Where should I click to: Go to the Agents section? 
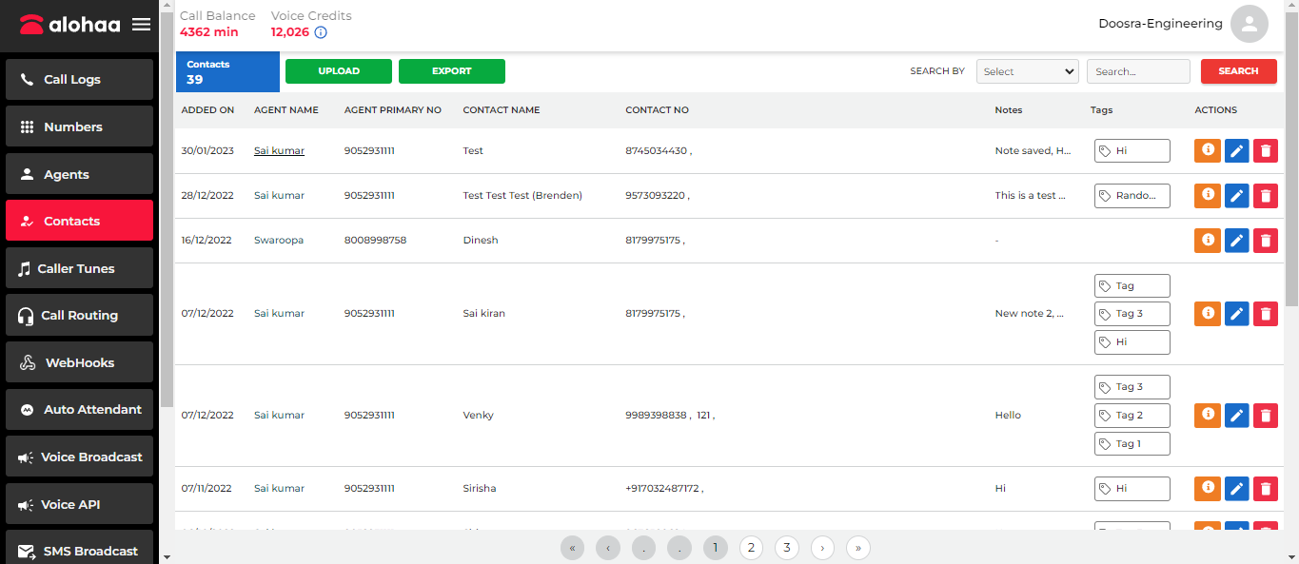click(x=79, y=174)
